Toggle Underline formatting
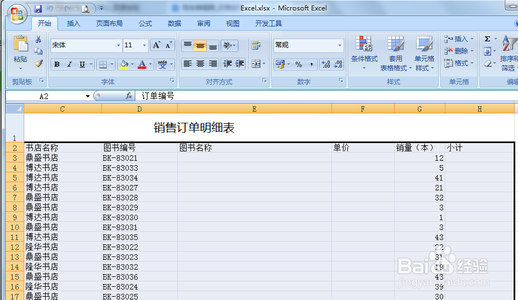This screenshot has width=518, height=300. coord(82,64)
